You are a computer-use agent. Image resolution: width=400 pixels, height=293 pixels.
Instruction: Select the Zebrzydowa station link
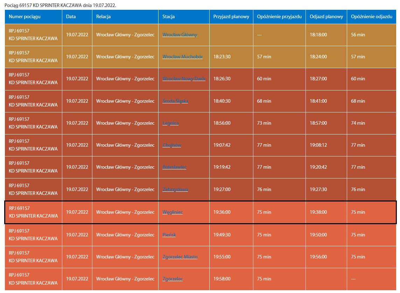click(175, 189)
